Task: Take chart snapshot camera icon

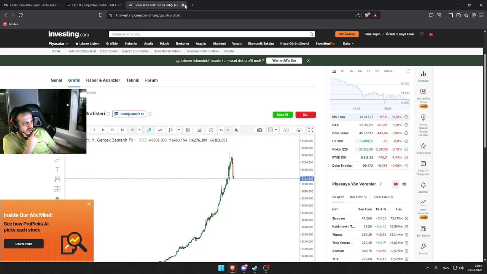Action: point(259,130)
